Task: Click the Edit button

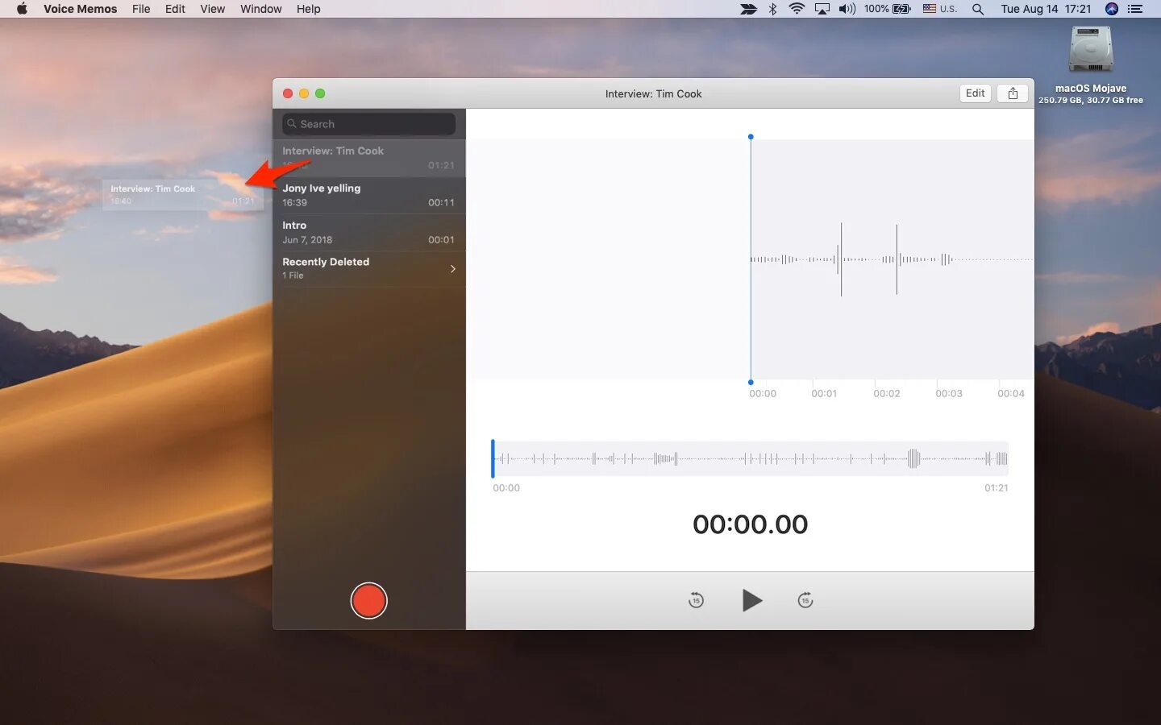Action: [975, 93]
